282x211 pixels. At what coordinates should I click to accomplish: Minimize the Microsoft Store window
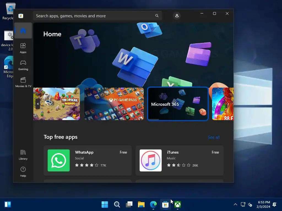coord(202,13)
